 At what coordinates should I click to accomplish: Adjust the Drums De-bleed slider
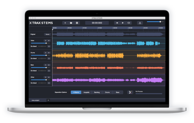42,58
